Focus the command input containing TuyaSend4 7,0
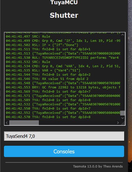132x172 pixels. (64, 136)
